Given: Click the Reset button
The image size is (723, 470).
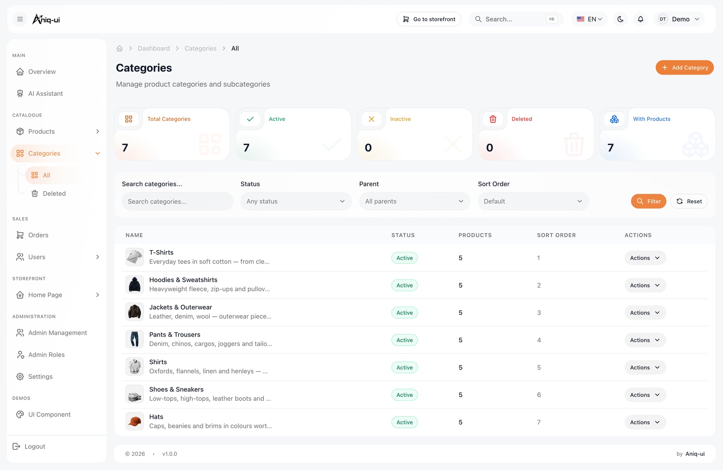Looking at the screenshot, I should point(689,201).
